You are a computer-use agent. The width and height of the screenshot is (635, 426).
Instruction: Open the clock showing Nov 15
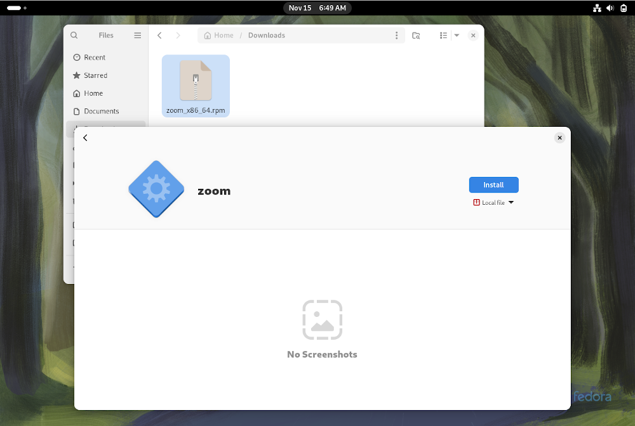(x=317, y=8)
